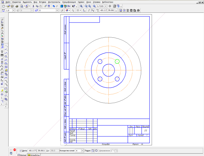
Task: Click the Undo arrow icon
Action: (54, 6)
